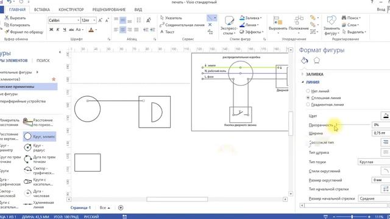This screenshot has height=219, width=390.
Task: Toggle underline Ч formatting
Action: click(65, 30)
